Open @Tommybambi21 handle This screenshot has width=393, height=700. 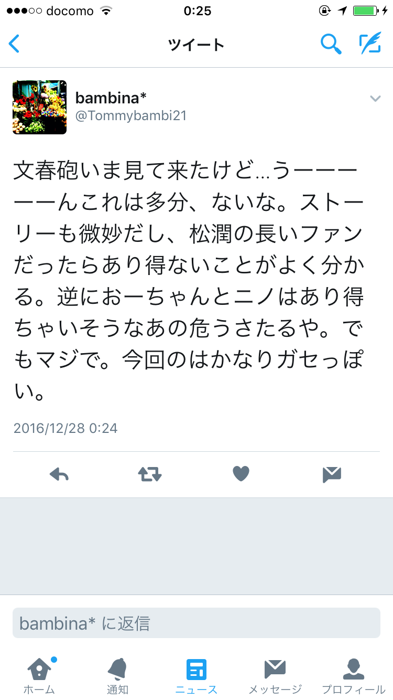click(x=131, y=116)
